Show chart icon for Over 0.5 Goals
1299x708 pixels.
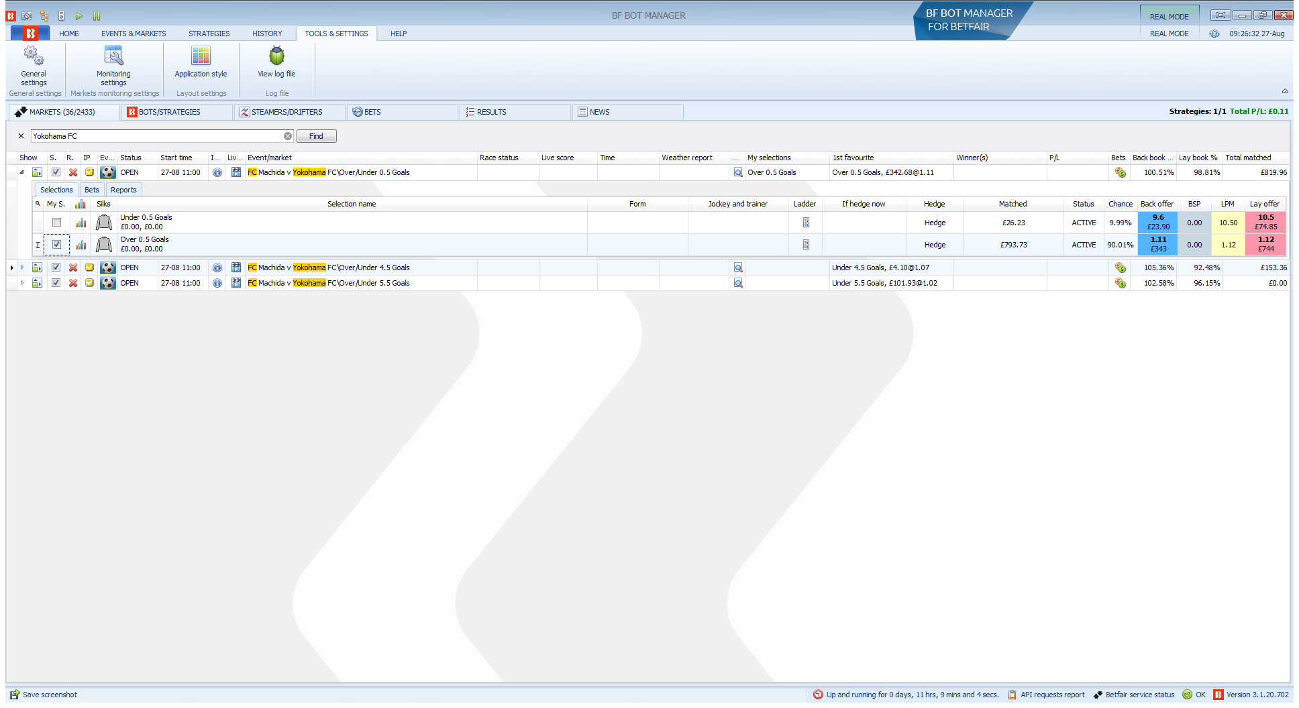click(x=81, y=245)
